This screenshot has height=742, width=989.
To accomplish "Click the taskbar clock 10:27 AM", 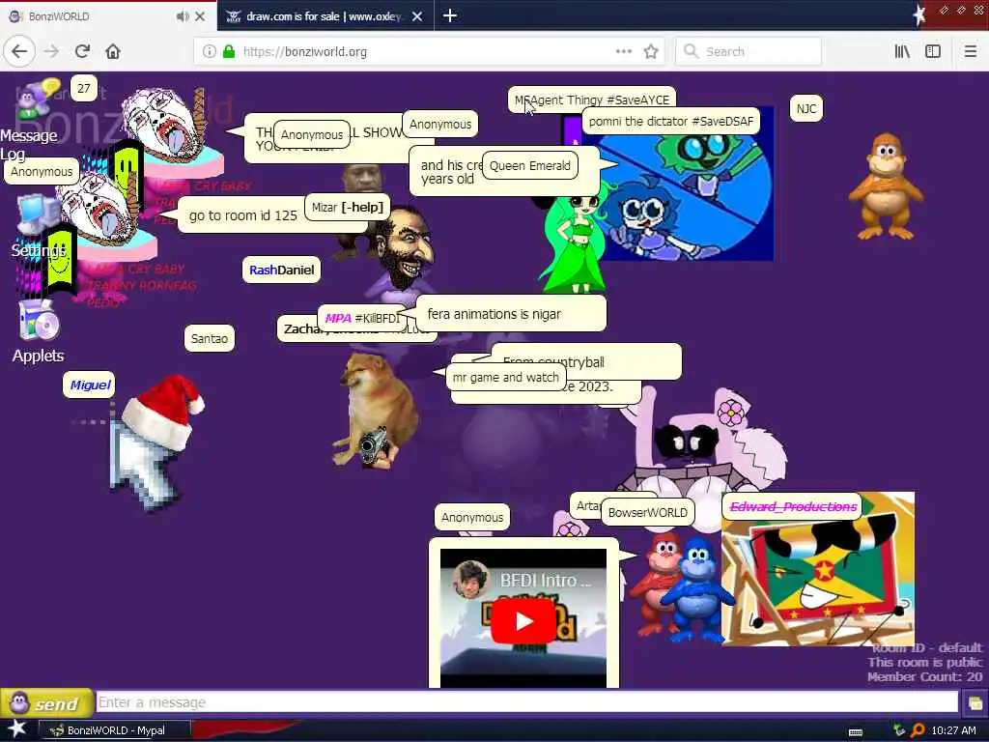I will (x=953, y=730).
